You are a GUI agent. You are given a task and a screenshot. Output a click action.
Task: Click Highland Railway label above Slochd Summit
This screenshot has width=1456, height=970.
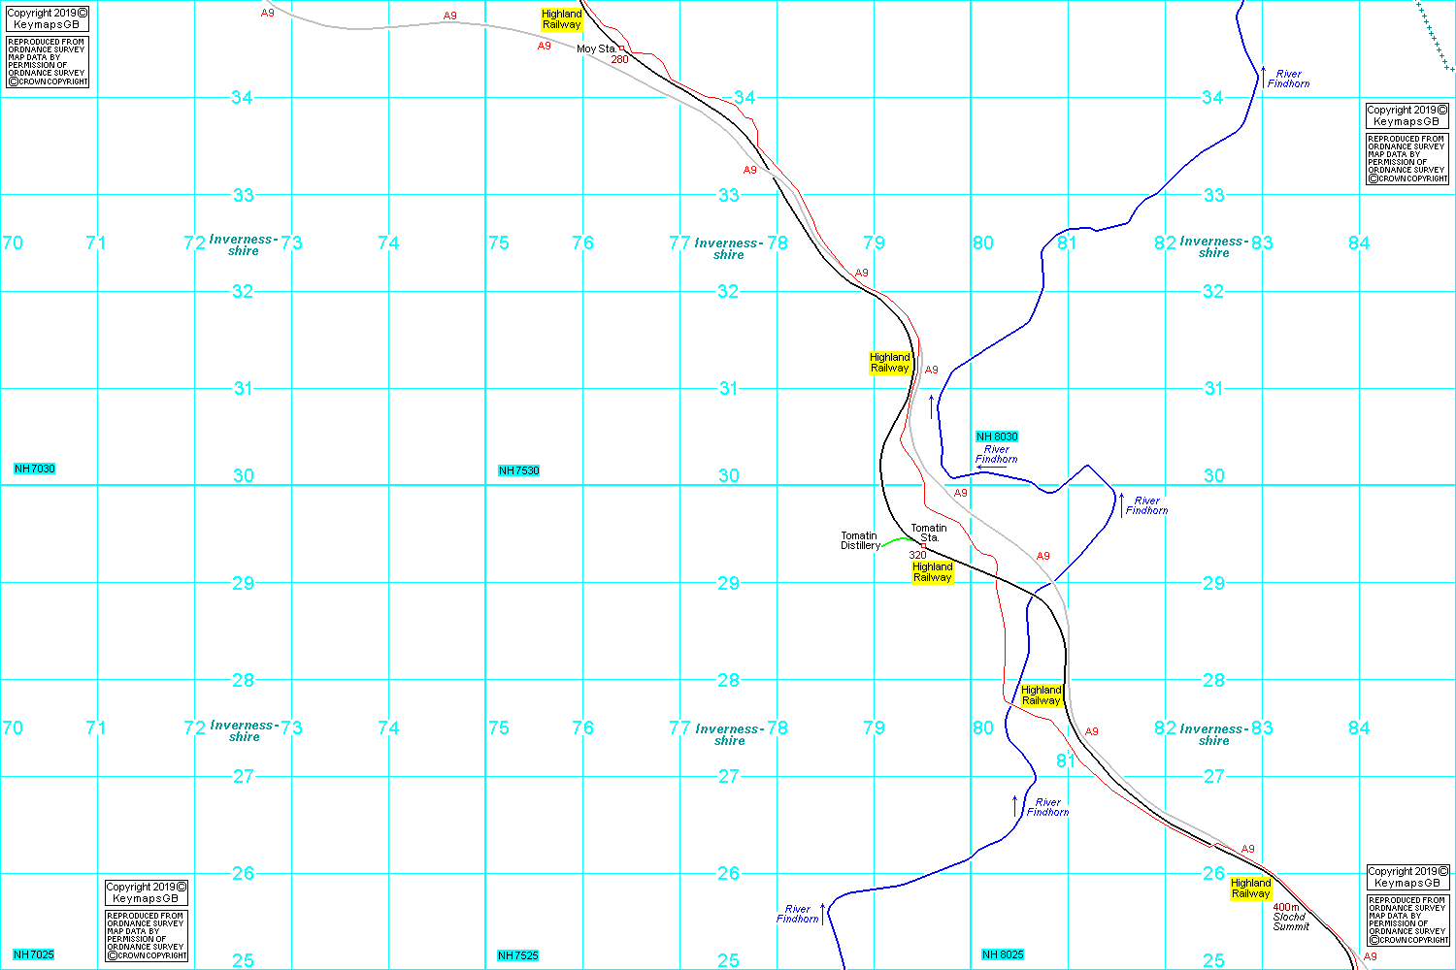[x=1250, y=888]
